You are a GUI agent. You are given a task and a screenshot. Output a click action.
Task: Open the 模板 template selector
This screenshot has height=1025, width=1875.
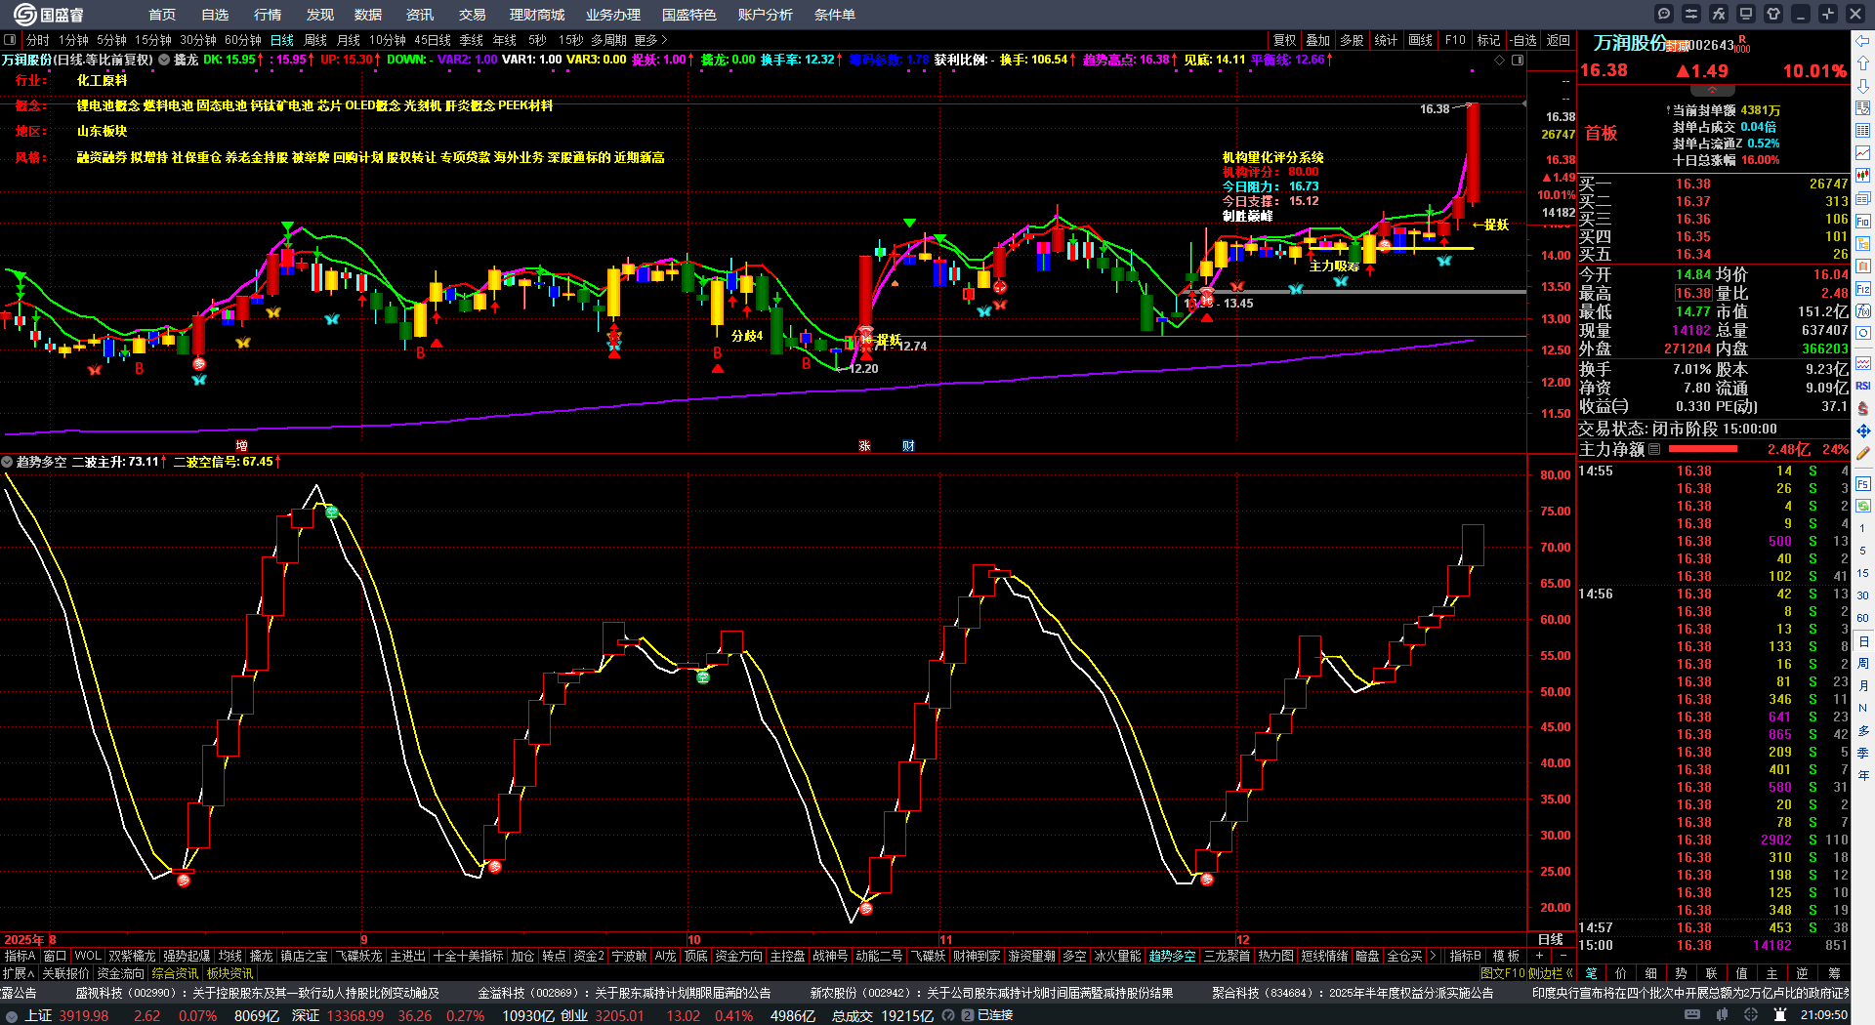click(x=1506, y=956)
